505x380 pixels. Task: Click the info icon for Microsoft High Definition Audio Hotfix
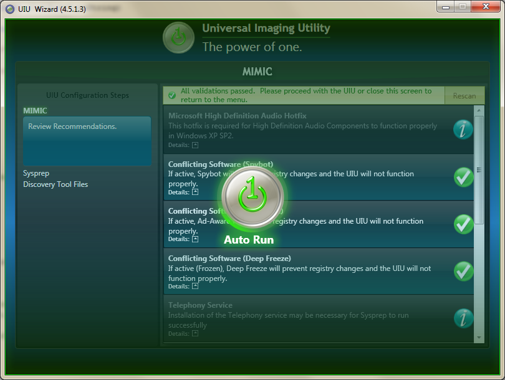463,130
